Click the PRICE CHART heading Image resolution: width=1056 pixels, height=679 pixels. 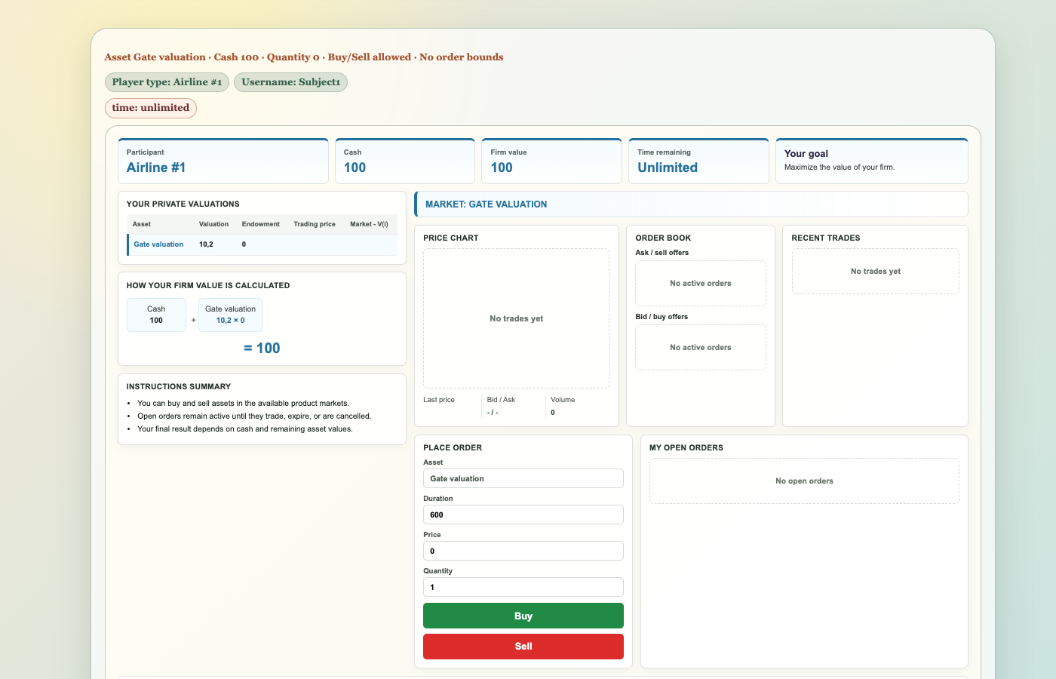coord(451,238)
